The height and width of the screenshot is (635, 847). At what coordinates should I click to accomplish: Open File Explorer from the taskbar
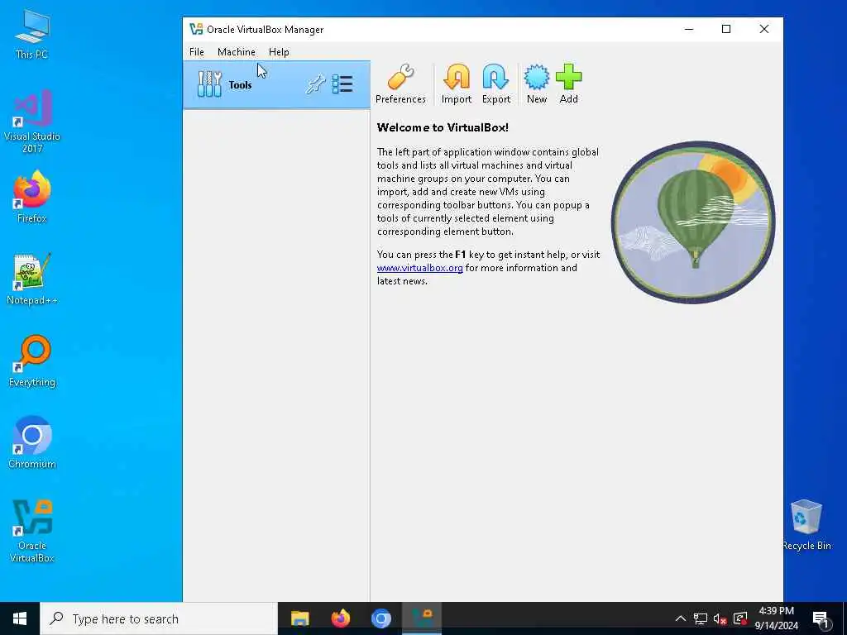point(299,618)
